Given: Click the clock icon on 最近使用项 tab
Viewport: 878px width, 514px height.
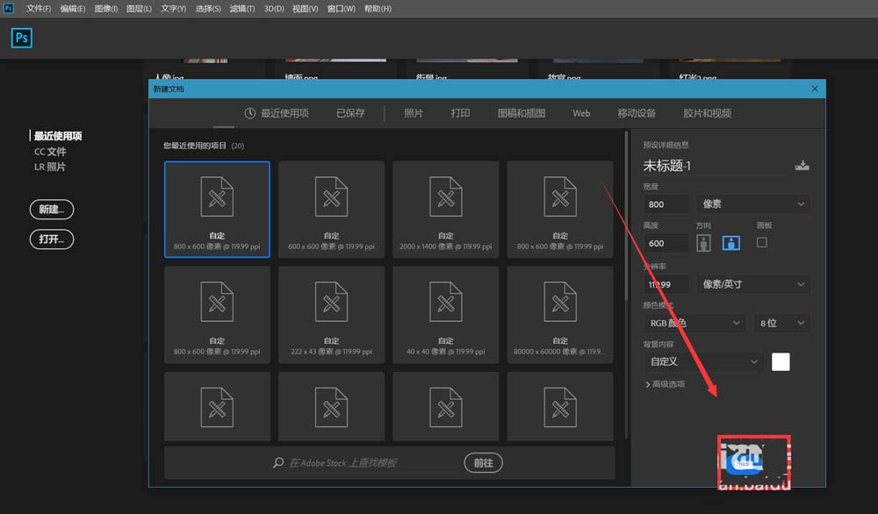Looking at the screenshot, I should pyautogui.click(x=249, y=113).
